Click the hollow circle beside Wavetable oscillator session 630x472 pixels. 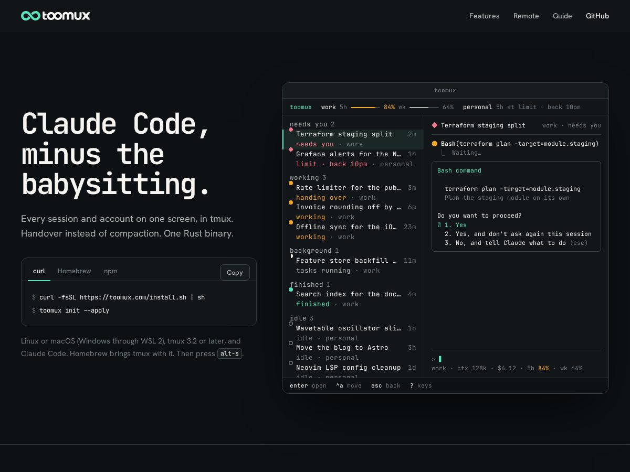click(291, 324)
